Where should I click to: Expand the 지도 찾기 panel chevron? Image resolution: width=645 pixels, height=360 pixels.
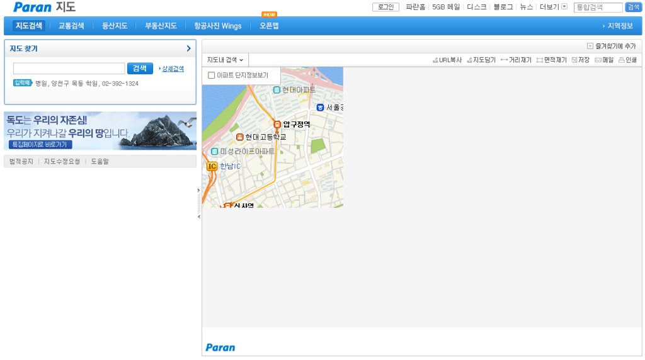(x=188, y=48)
